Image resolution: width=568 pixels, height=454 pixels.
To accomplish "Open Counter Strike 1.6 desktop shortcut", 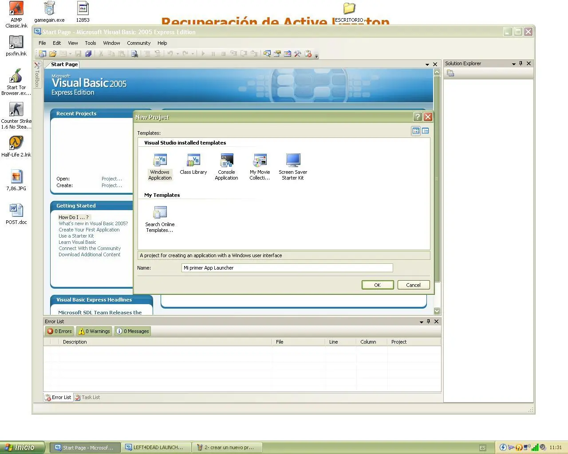I will click(x=16, y=116).
